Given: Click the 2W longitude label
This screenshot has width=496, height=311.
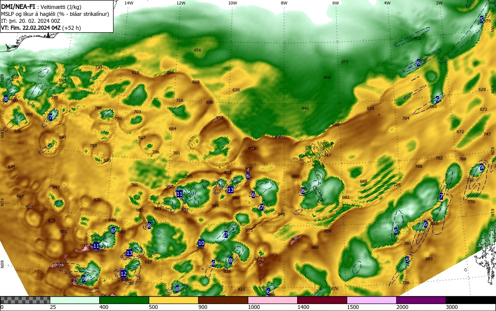Looking at the screenshot, I should click(x=439, y=3).
